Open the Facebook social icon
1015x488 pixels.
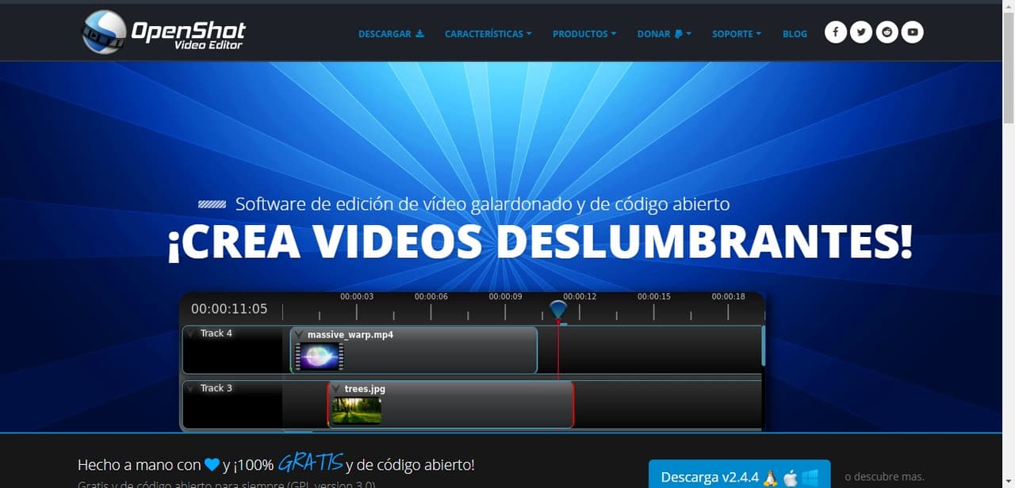836,32
